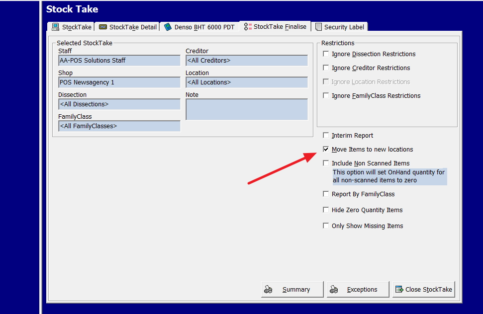Select the Shop field POS Newsagency 1
The height and width of the screenshot is (314, 483).
pyautogui.click(x=119, y=82)
